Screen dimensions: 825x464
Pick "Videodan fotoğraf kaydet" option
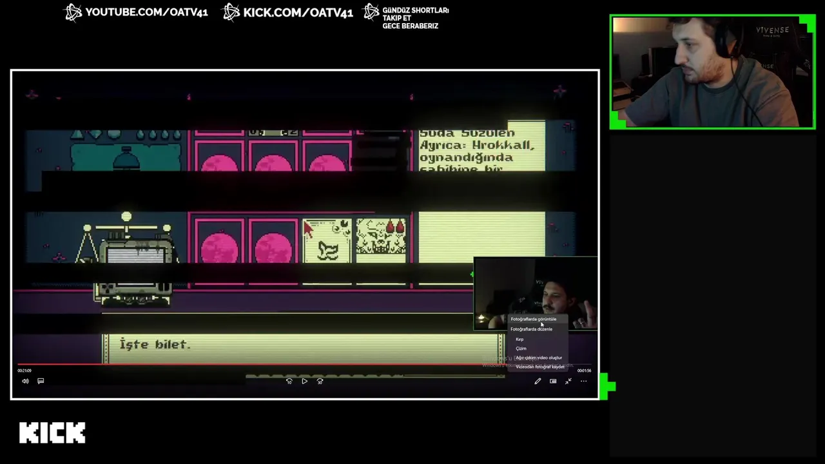[540, 367]
